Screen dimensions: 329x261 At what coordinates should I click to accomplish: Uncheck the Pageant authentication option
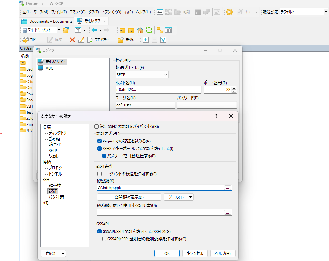100,141
